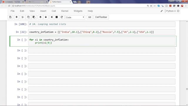Run the current cell with the run icon
The width and height of the screenshot is (188, 106).
pos(52,17)
